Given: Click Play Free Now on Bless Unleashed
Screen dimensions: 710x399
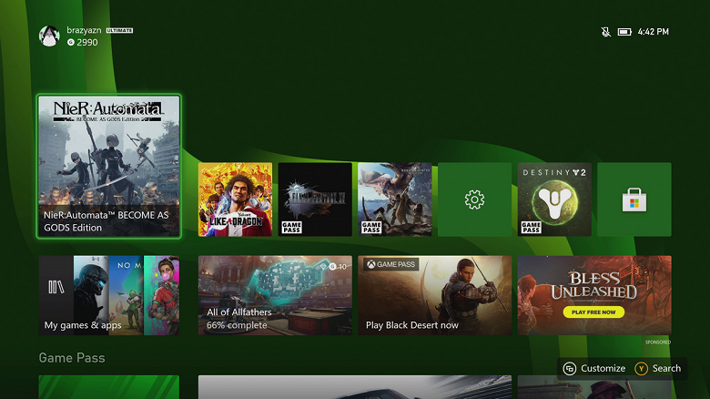Looking at the screenshot, I should [x=592, y=312].
